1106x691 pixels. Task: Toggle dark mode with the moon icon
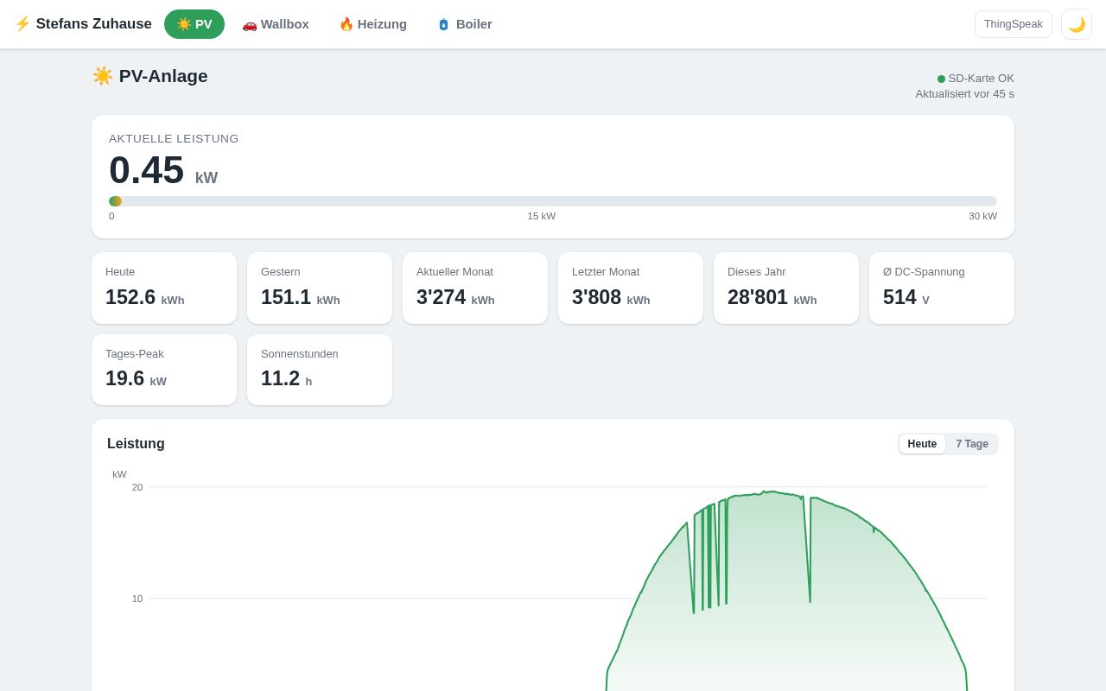[1077, 24]
